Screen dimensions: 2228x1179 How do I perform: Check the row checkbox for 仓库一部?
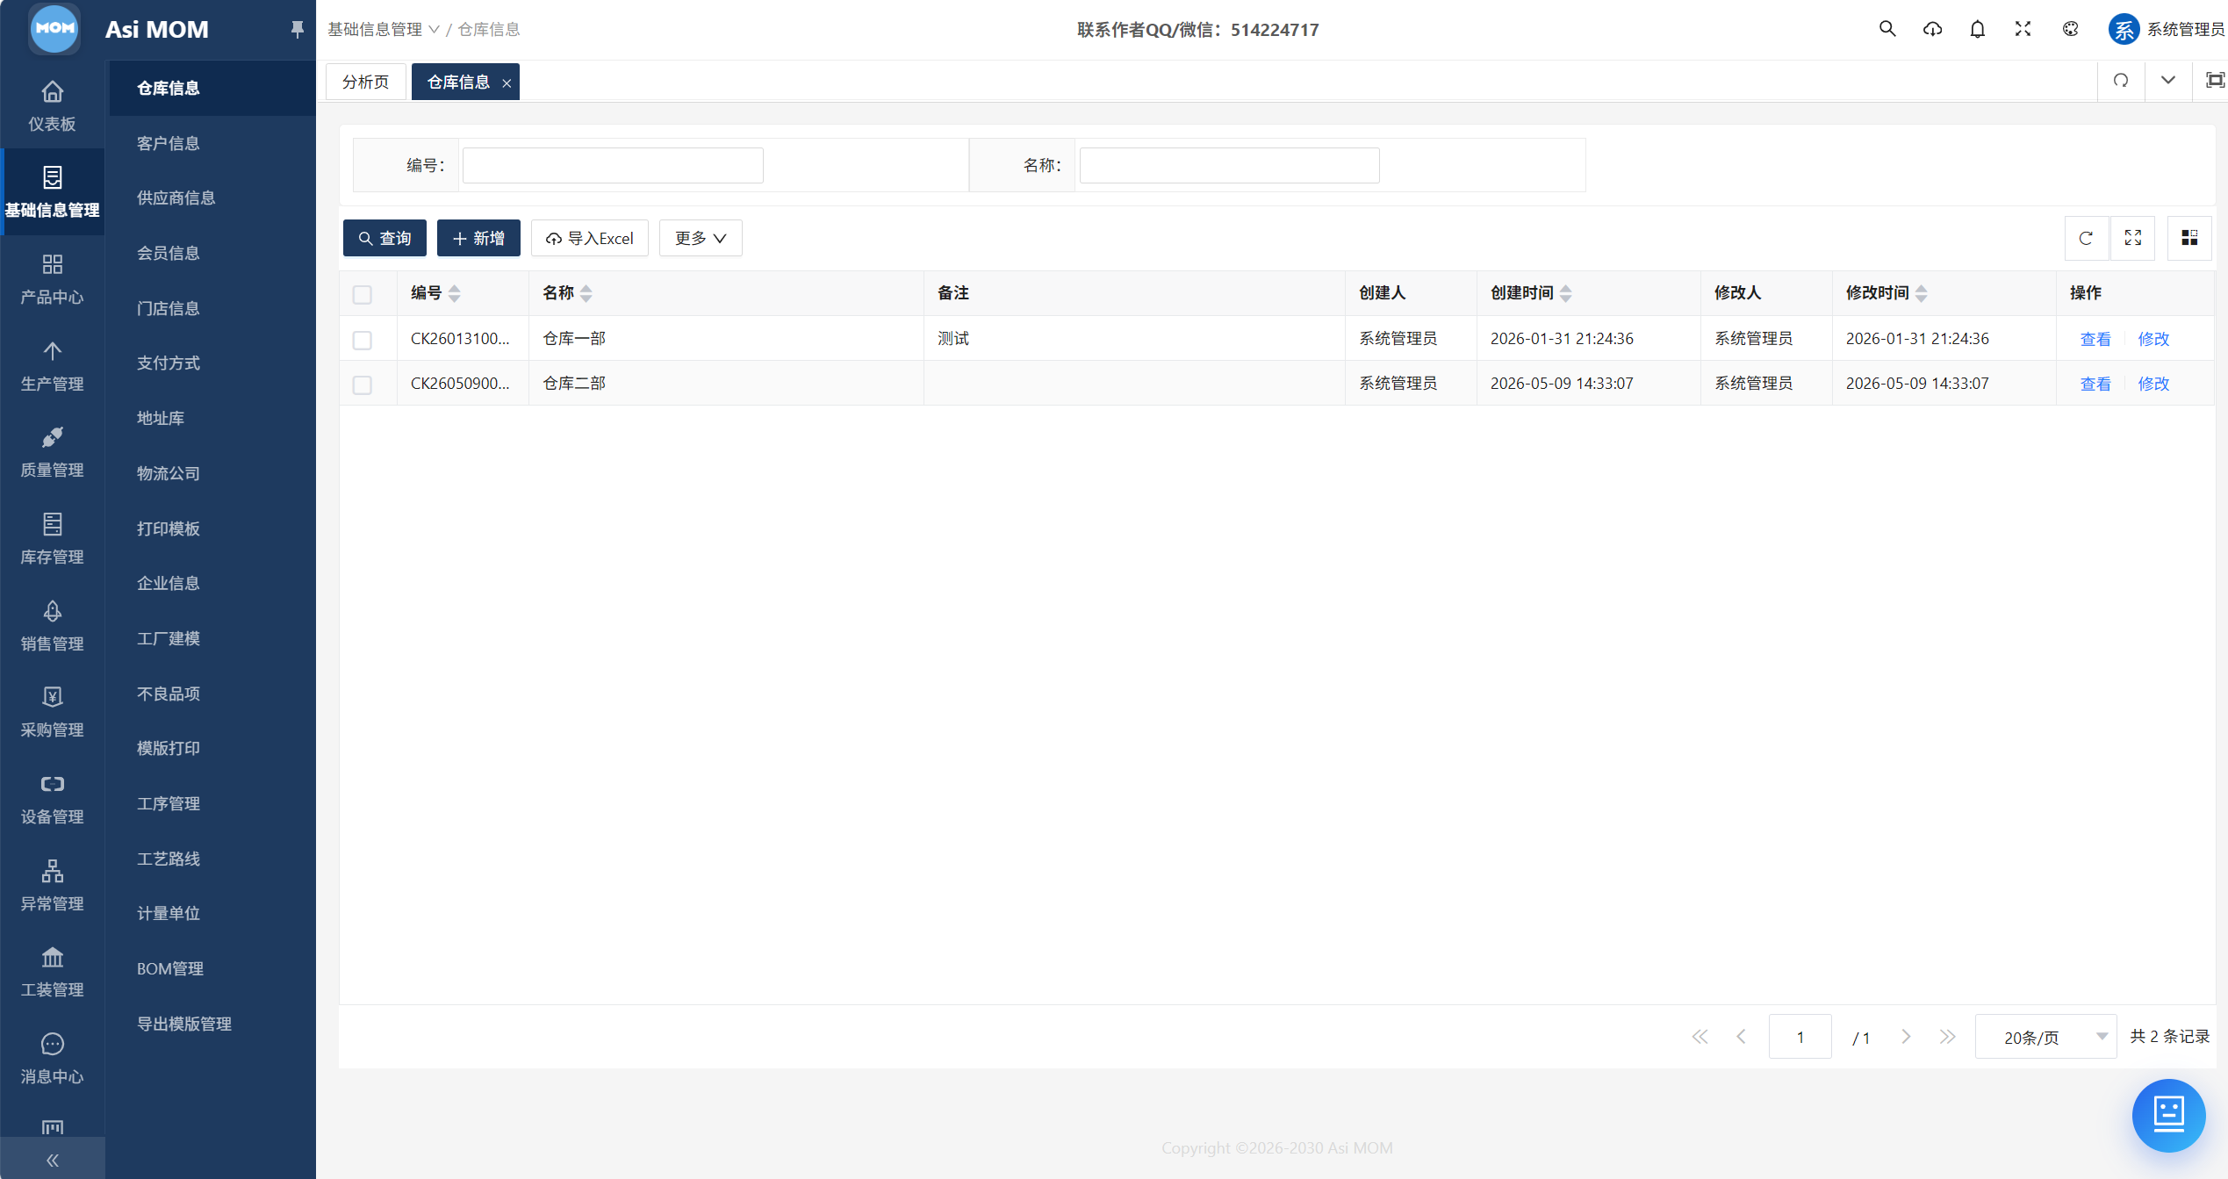click(362, 340)
